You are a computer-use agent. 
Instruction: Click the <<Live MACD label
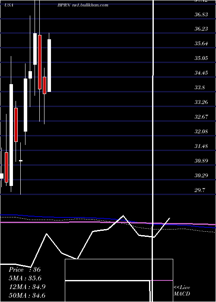coord(182,290)
